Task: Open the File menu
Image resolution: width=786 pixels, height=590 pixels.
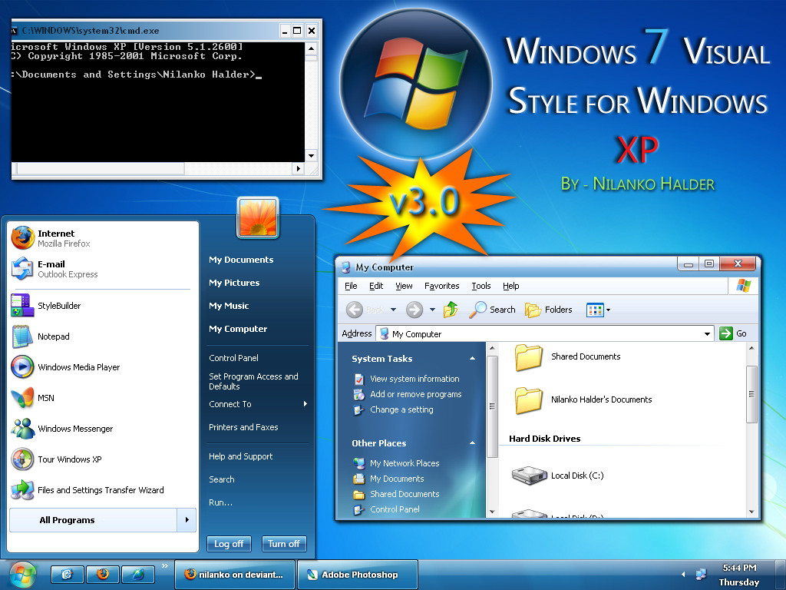Action: 351,286
